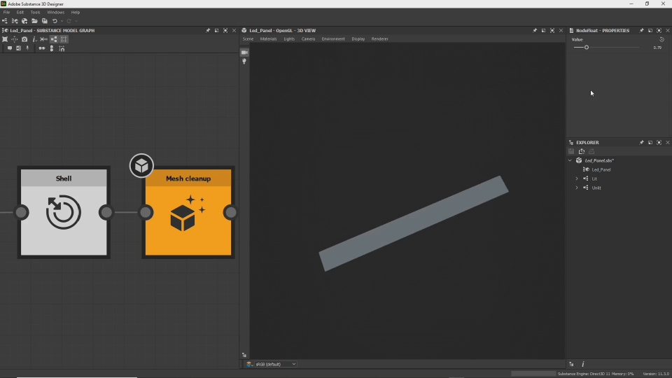Align nodes vertically with the vertical align icon
The height and width of the screenshot is (378, 672).
point(52,48)
